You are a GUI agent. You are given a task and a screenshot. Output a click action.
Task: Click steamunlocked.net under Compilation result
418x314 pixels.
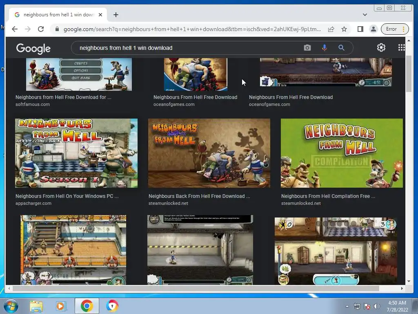301,203
